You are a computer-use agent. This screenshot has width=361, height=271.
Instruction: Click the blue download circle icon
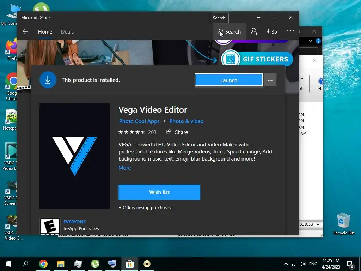click(x=48, y=80)
